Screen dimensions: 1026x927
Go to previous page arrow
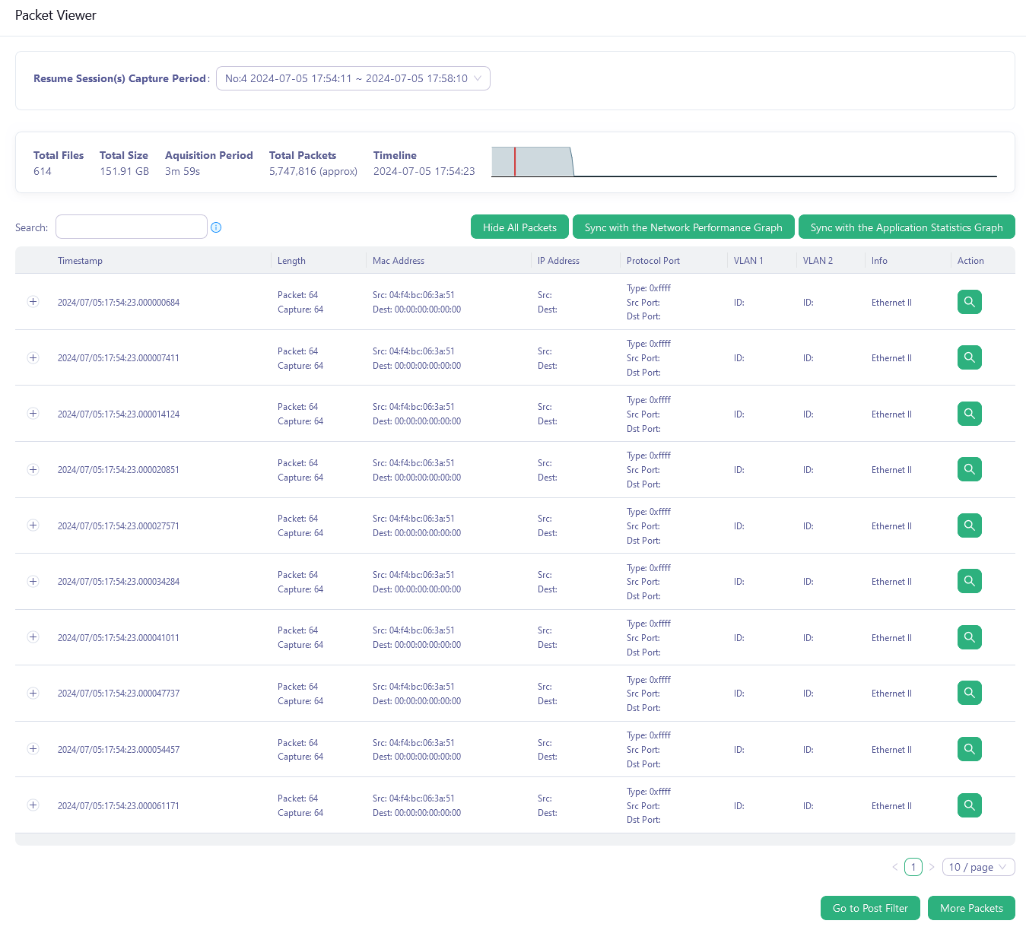click(895, 867)
